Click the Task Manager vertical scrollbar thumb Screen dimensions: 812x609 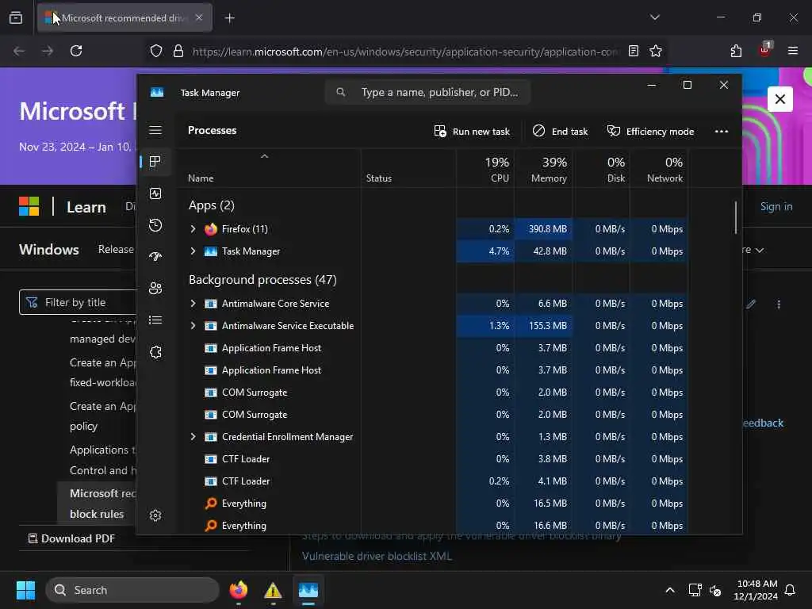click(735, 217)
